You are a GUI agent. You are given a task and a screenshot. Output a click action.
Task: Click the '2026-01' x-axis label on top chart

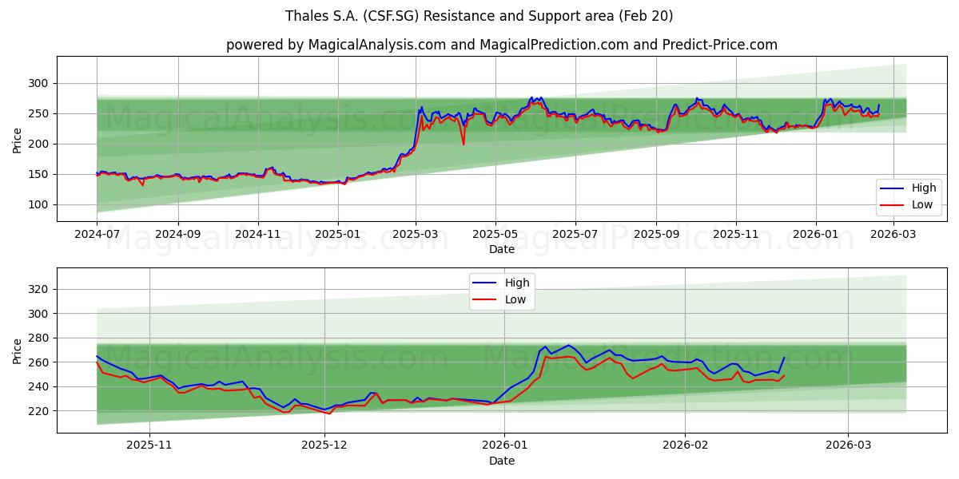pyautogui.click(x=816, y=235)
